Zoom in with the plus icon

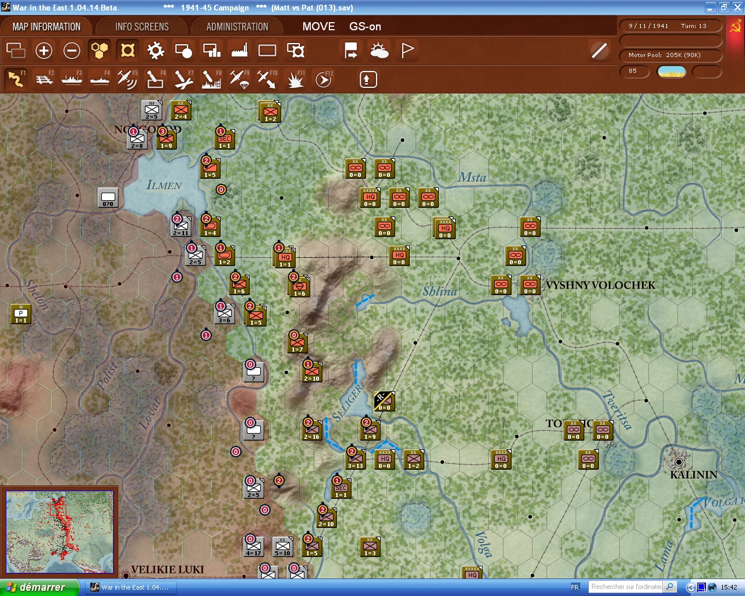[x=44, y=51]
